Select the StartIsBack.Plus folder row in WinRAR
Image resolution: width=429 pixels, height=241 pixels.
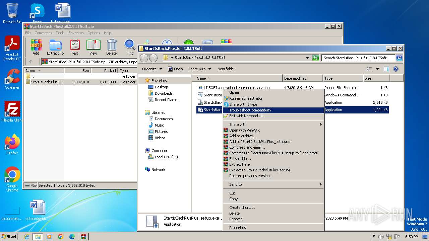[80, 82]
